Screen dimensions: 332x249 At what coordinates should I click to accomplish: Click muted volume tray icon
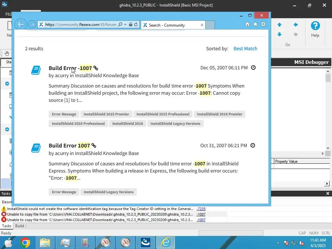click(302, 243)
